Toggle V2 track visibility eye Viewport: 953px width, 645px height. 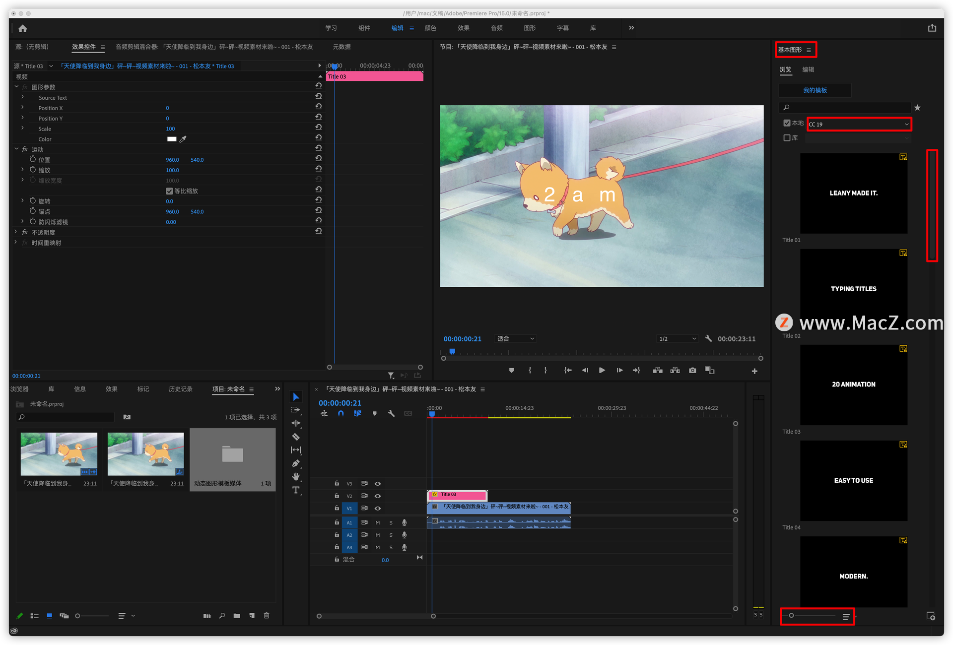point(378,496)
